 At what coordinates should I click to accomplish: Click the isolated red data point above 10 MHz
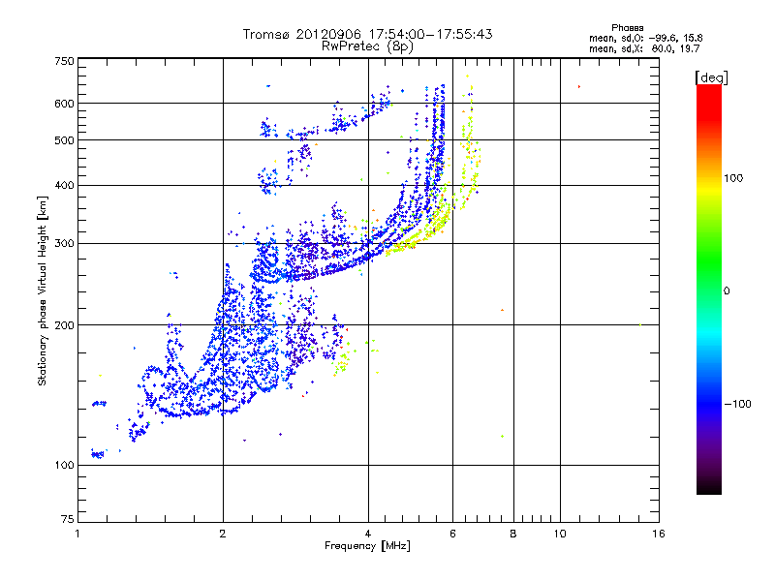[x=578, y=87]
